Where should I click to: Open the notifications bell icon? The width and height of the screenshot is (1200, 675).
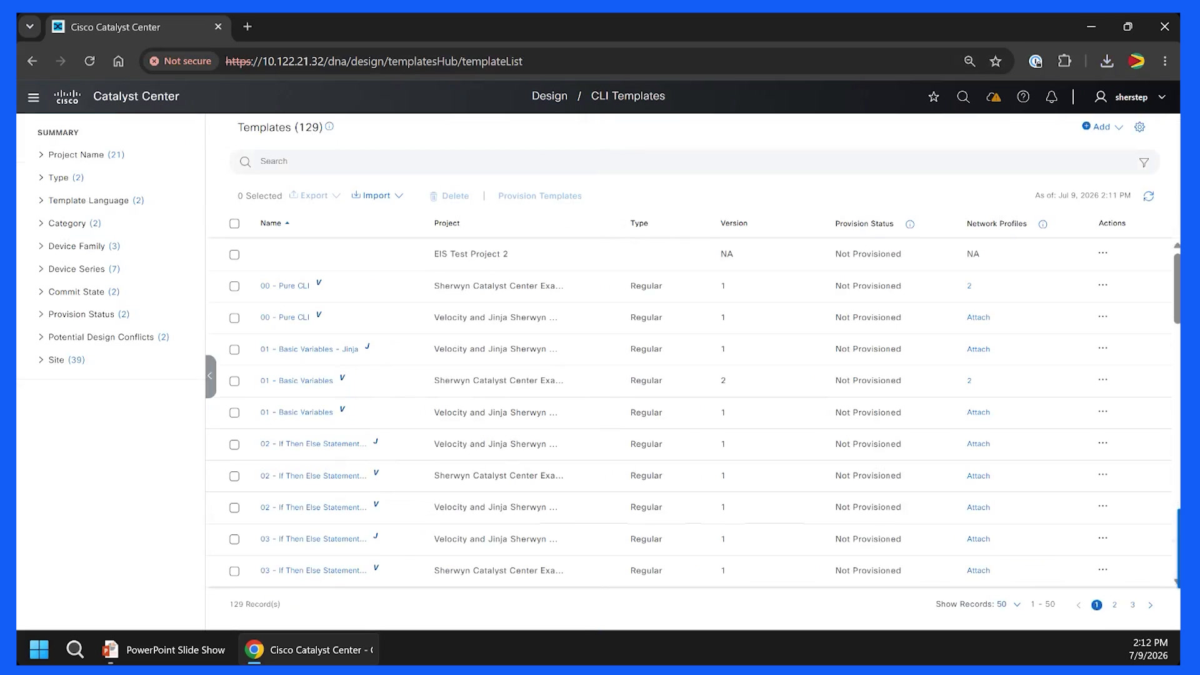[1052, 97]
